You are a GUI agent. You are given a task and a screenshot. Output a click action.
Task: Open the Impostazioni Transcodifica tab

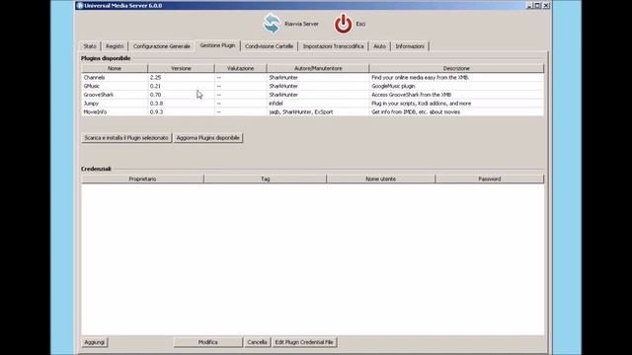334,46
